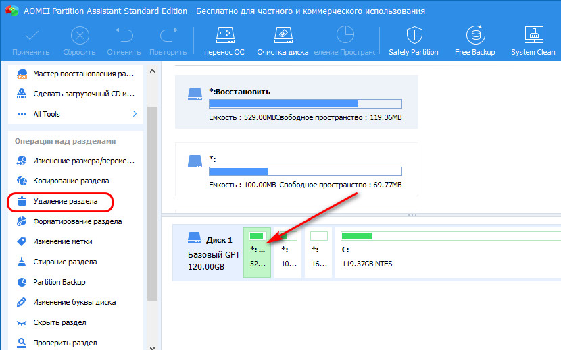Click the sidebar vertical scrollbar thumb

(x=152, y=204)
